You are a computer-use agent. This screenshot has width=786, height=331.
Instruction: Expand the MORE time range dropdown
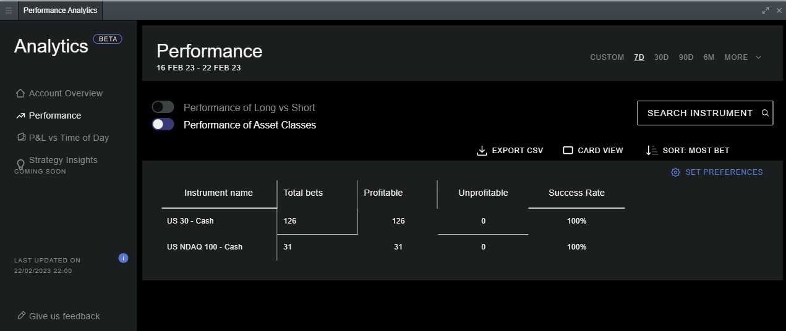click(743, 57)
